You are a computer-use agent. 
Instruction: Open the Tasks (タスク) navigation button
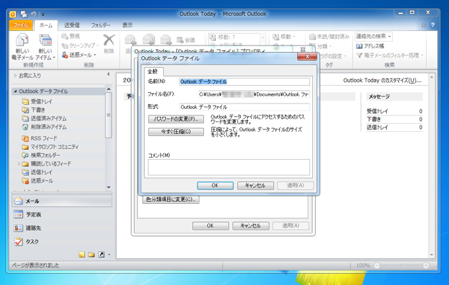coord(62,241)
